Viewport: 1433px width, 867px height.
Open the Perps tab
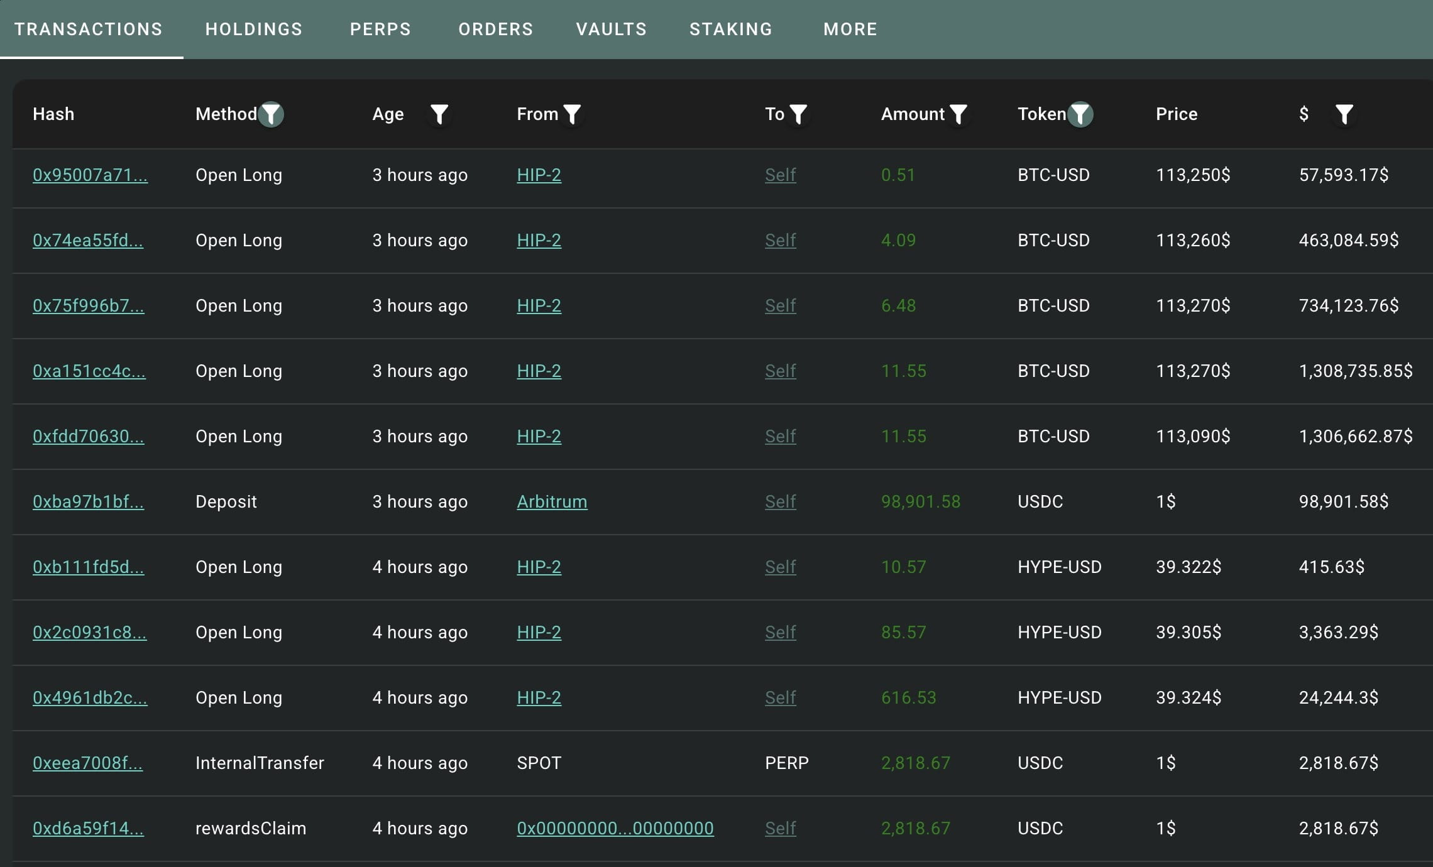tap(380, 30)
